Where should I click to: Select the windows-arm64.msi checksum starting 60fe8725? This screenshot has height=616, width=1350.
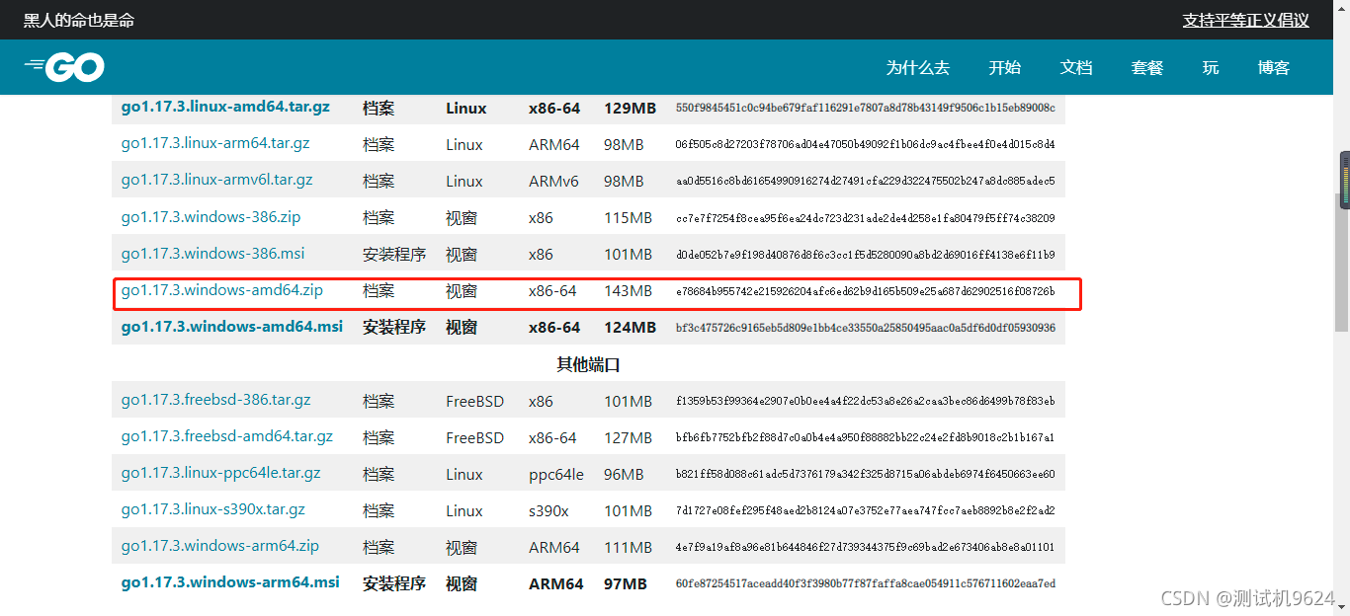pos(866,583)
